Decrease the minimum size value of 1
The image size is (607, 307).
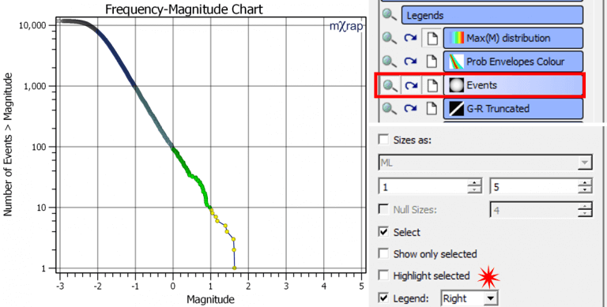(474, 190)
